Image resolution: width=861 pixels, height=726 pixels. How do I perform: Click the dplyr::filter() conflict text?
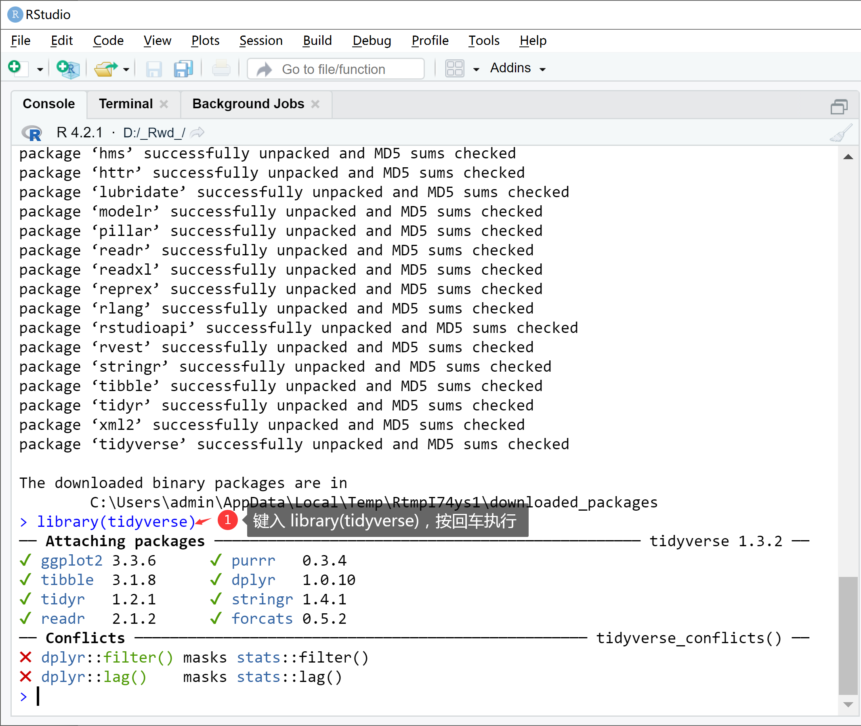click(x=107, y=657)
